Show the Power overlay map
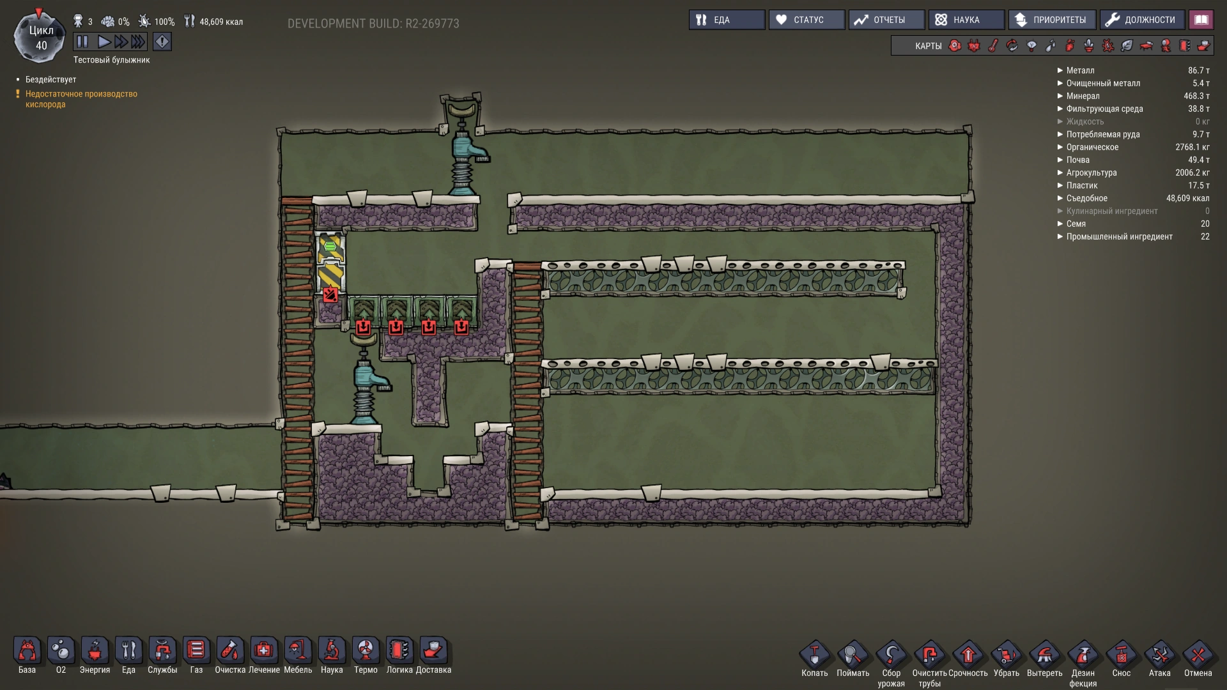 [x=974, y=46]
